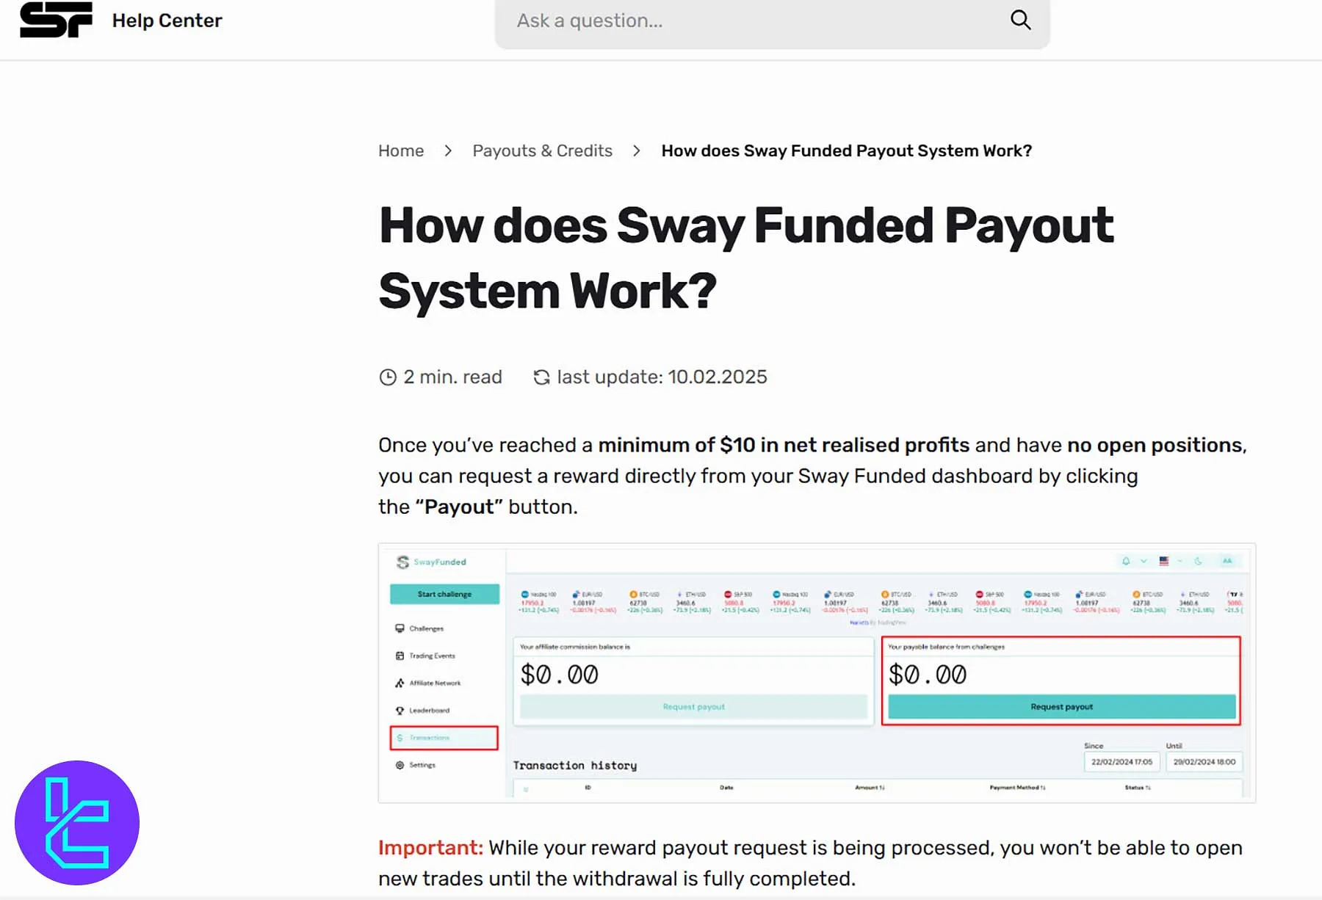Open Settings from the dashboard sidebar
This screenshot has height=900, width=1322.
click(x=400, y=764)
